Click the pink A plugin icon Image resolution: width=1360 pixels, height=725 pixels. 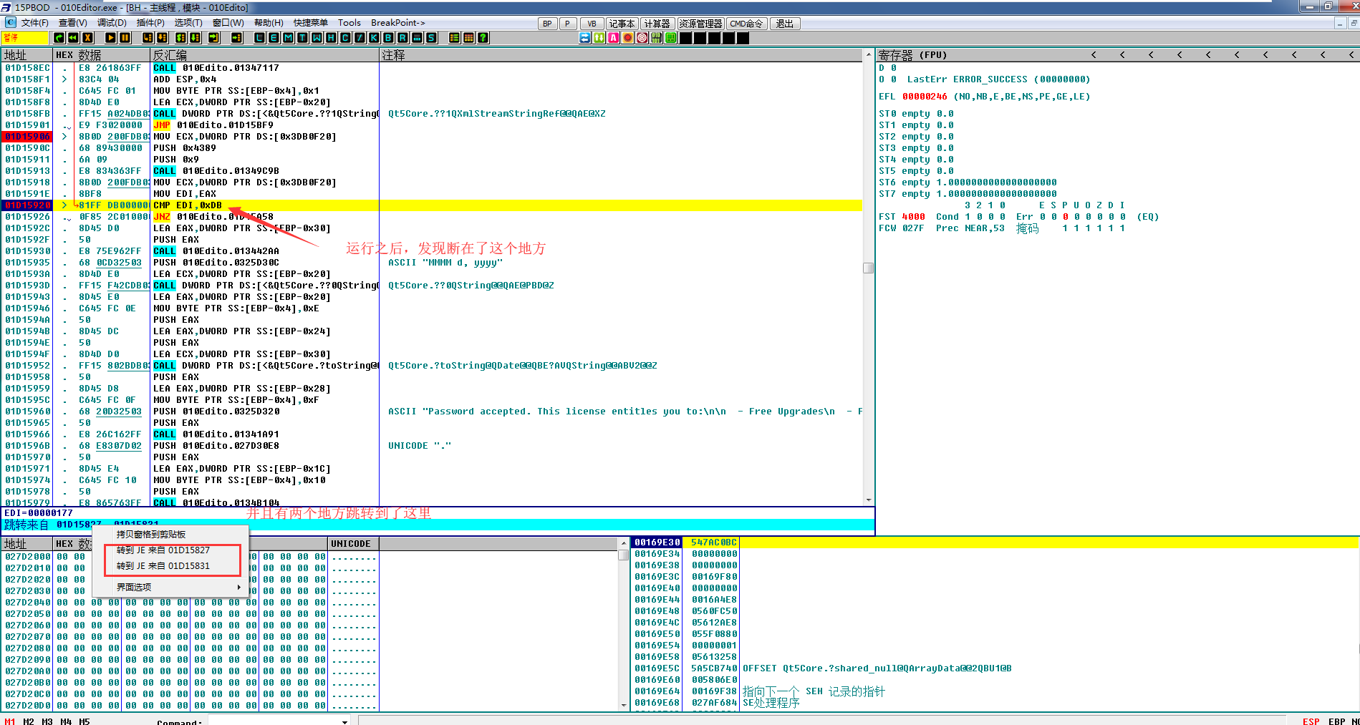point(614,38)
